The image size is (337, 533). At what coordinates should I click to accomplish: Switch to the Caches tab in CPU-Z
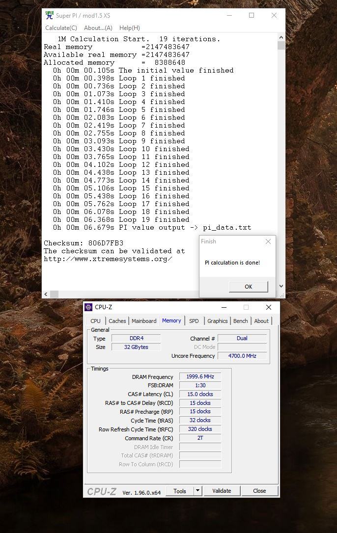[x=117, y=321]
